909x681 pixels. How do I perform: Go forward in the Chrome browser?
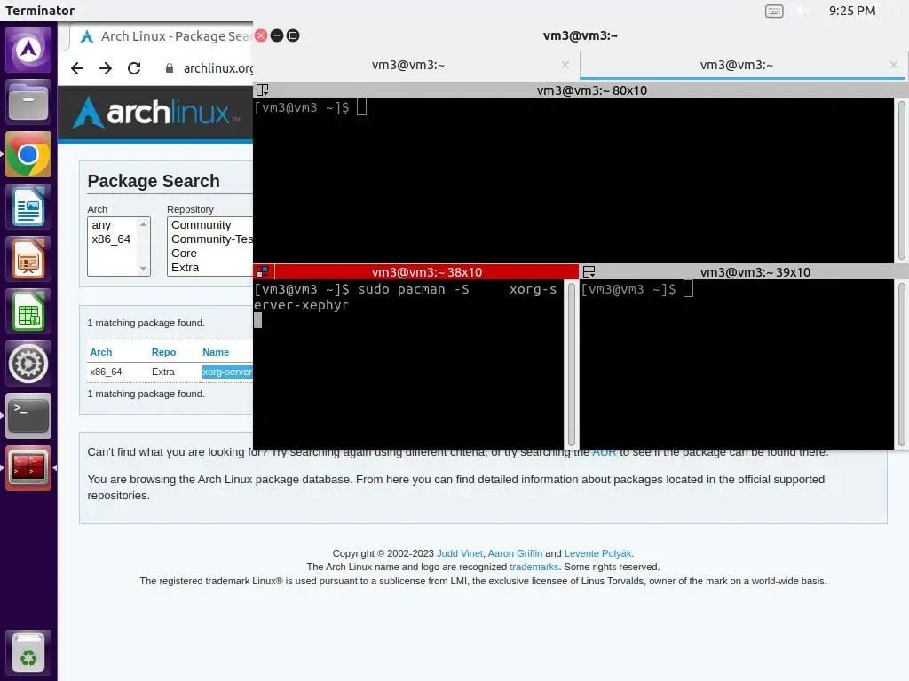pos(106,68)
